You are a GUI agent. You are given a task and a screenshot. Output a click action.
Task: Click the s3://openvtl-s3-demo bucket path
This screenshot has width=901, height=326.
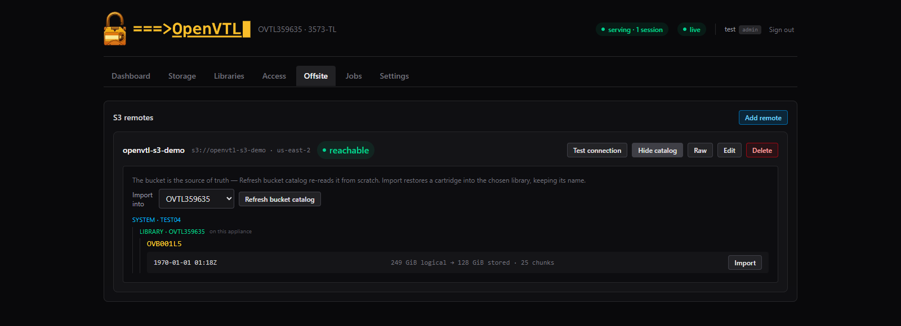(x=229, y=150)
